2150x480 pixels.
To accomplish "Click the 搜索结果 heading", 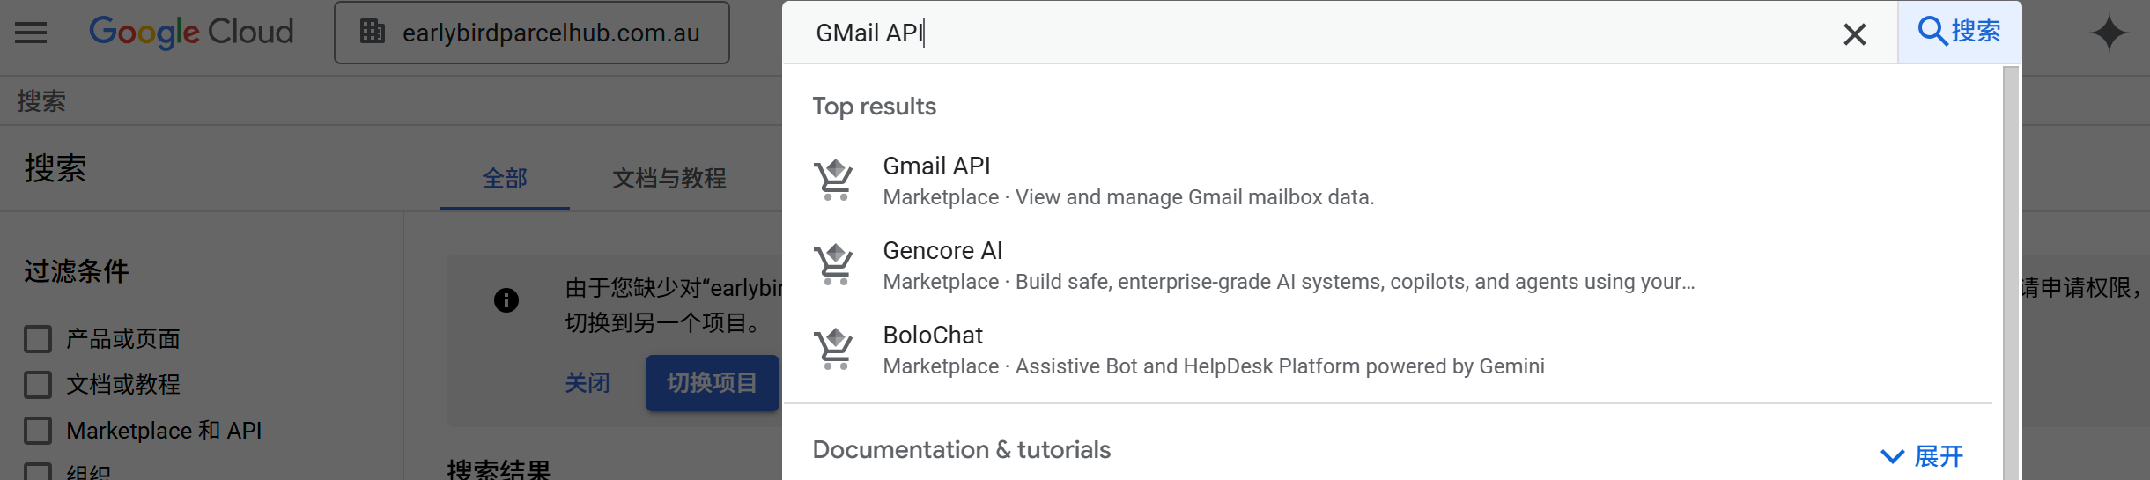I will pos(499,469).
